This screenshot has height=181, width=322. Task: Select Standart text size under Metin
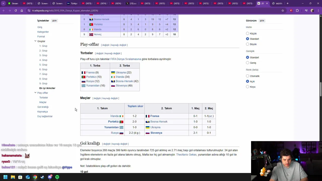pyautogui.click(x=248, y=39)
